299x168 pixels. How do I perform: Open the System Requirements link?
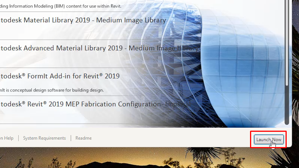tap(44, 138)
